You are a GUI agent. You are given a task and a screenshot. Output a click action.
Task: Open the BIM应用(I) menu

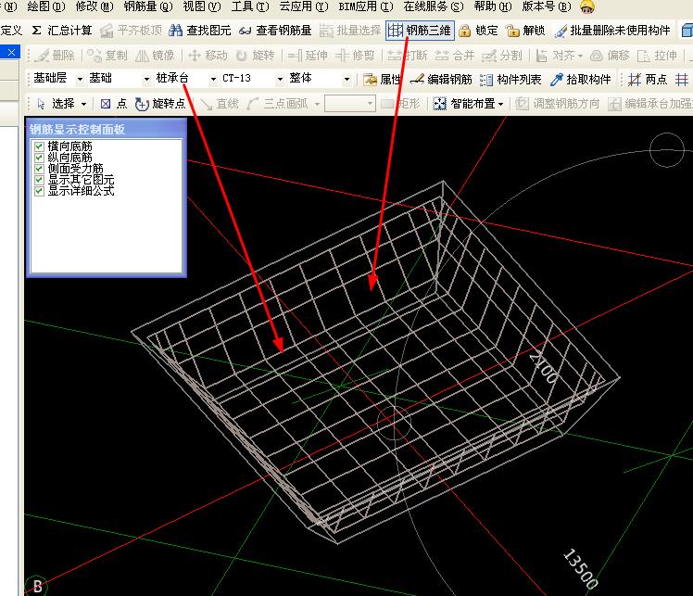[366, 6]
